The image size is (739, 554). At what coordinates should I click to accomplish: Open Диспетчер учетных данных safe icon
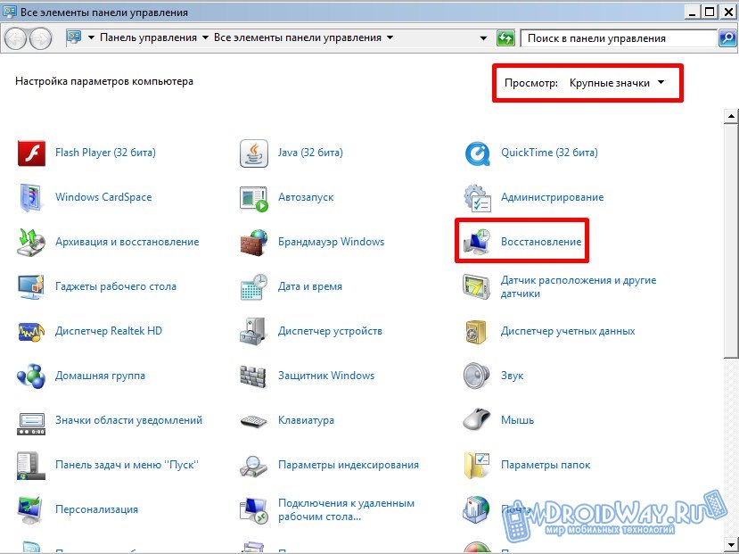(x=477, y=331)
